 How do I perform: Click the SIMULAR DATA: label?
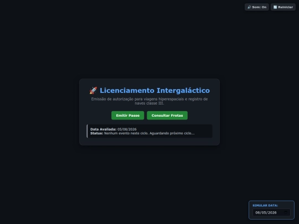coord(265,206)
